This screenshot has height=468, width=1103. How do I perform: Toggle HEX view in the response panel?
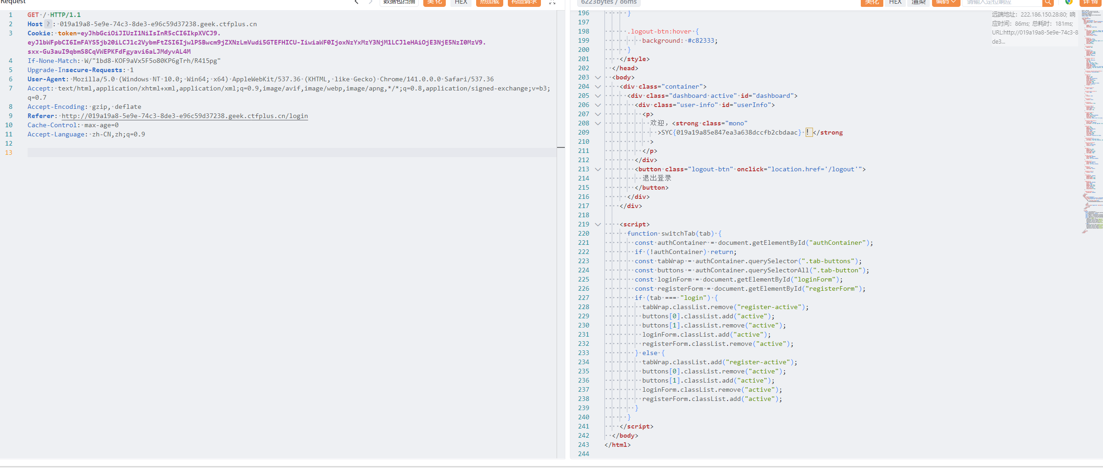point(895,2)
